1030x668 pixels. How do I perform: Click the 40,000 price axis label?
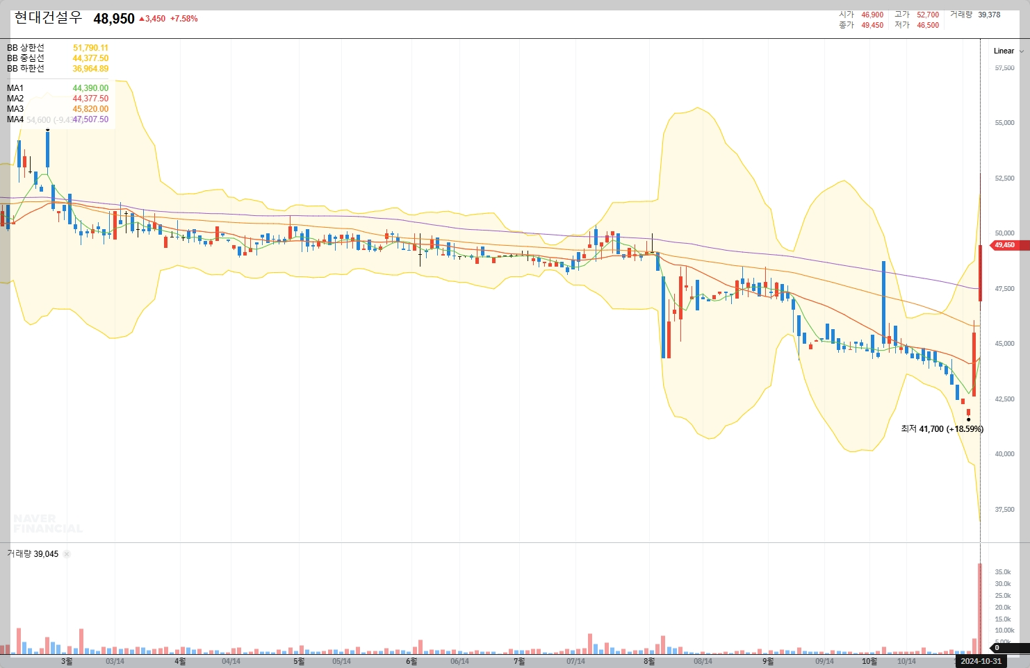tap(1004, 454)
